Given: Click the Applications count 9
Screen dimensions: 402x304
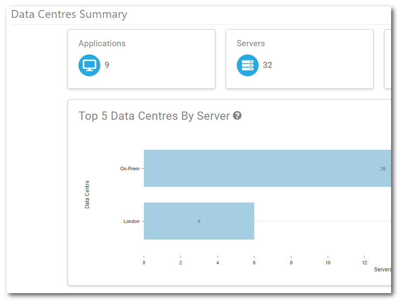Looking at the screenshot, I should coord(107,65).
